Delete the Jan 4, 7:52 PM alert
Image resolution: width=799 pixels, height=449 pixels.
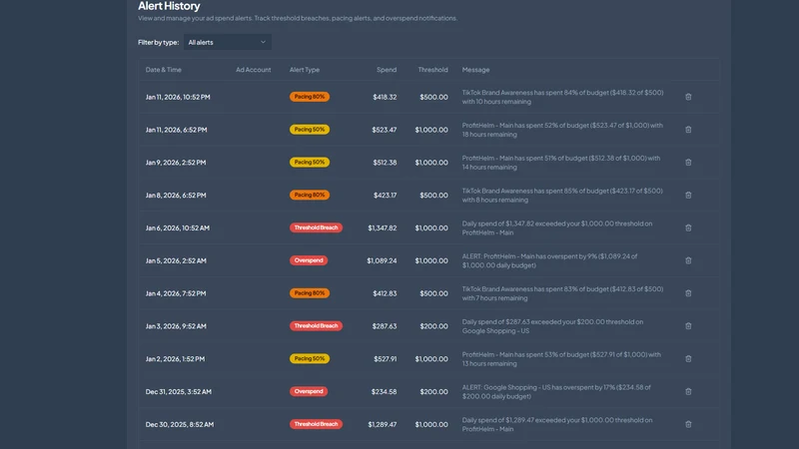tap(688, 293)
